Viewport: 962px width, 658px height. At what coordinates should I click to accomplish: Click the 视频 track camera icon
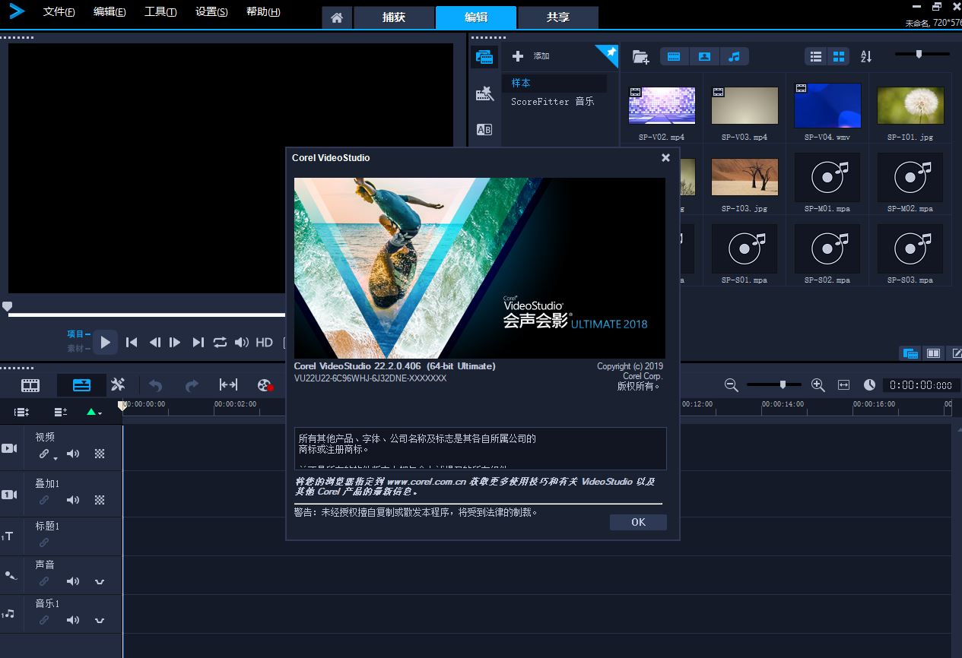[9, 448]
